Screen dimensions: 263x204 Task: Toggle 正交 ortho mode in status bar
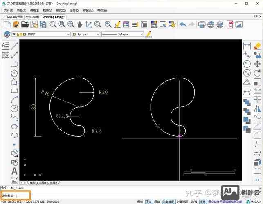click(x=148, y=202)
